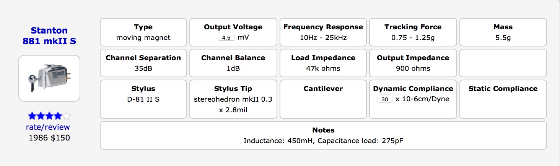
Task: Open the rate/review link
Action: point(48,127)
